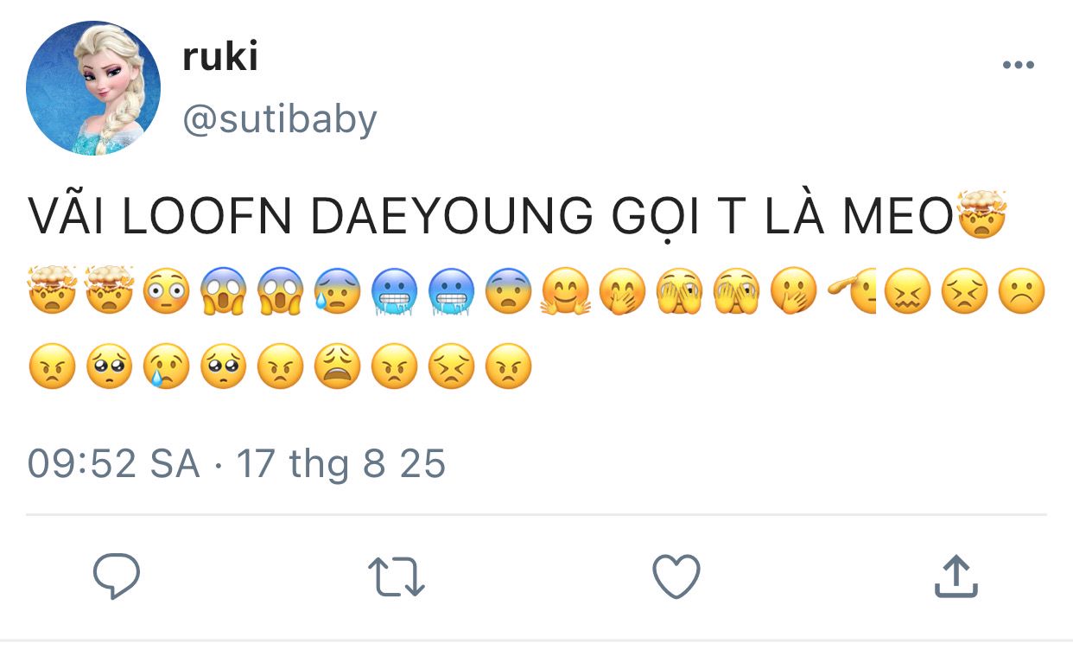1073x656 pixels.
Task: Click the flushed face emoji
Action: [166, 292]
